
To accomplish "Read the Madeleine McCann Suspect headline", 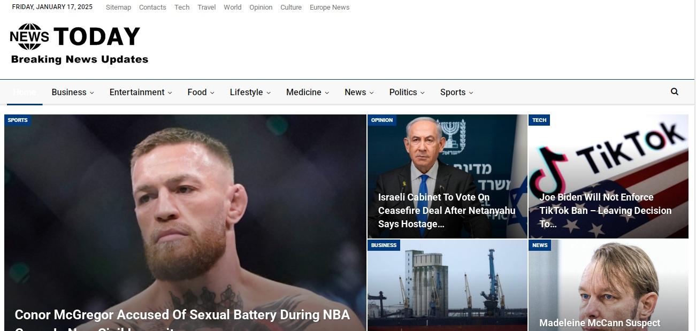I will pos(600,323).
